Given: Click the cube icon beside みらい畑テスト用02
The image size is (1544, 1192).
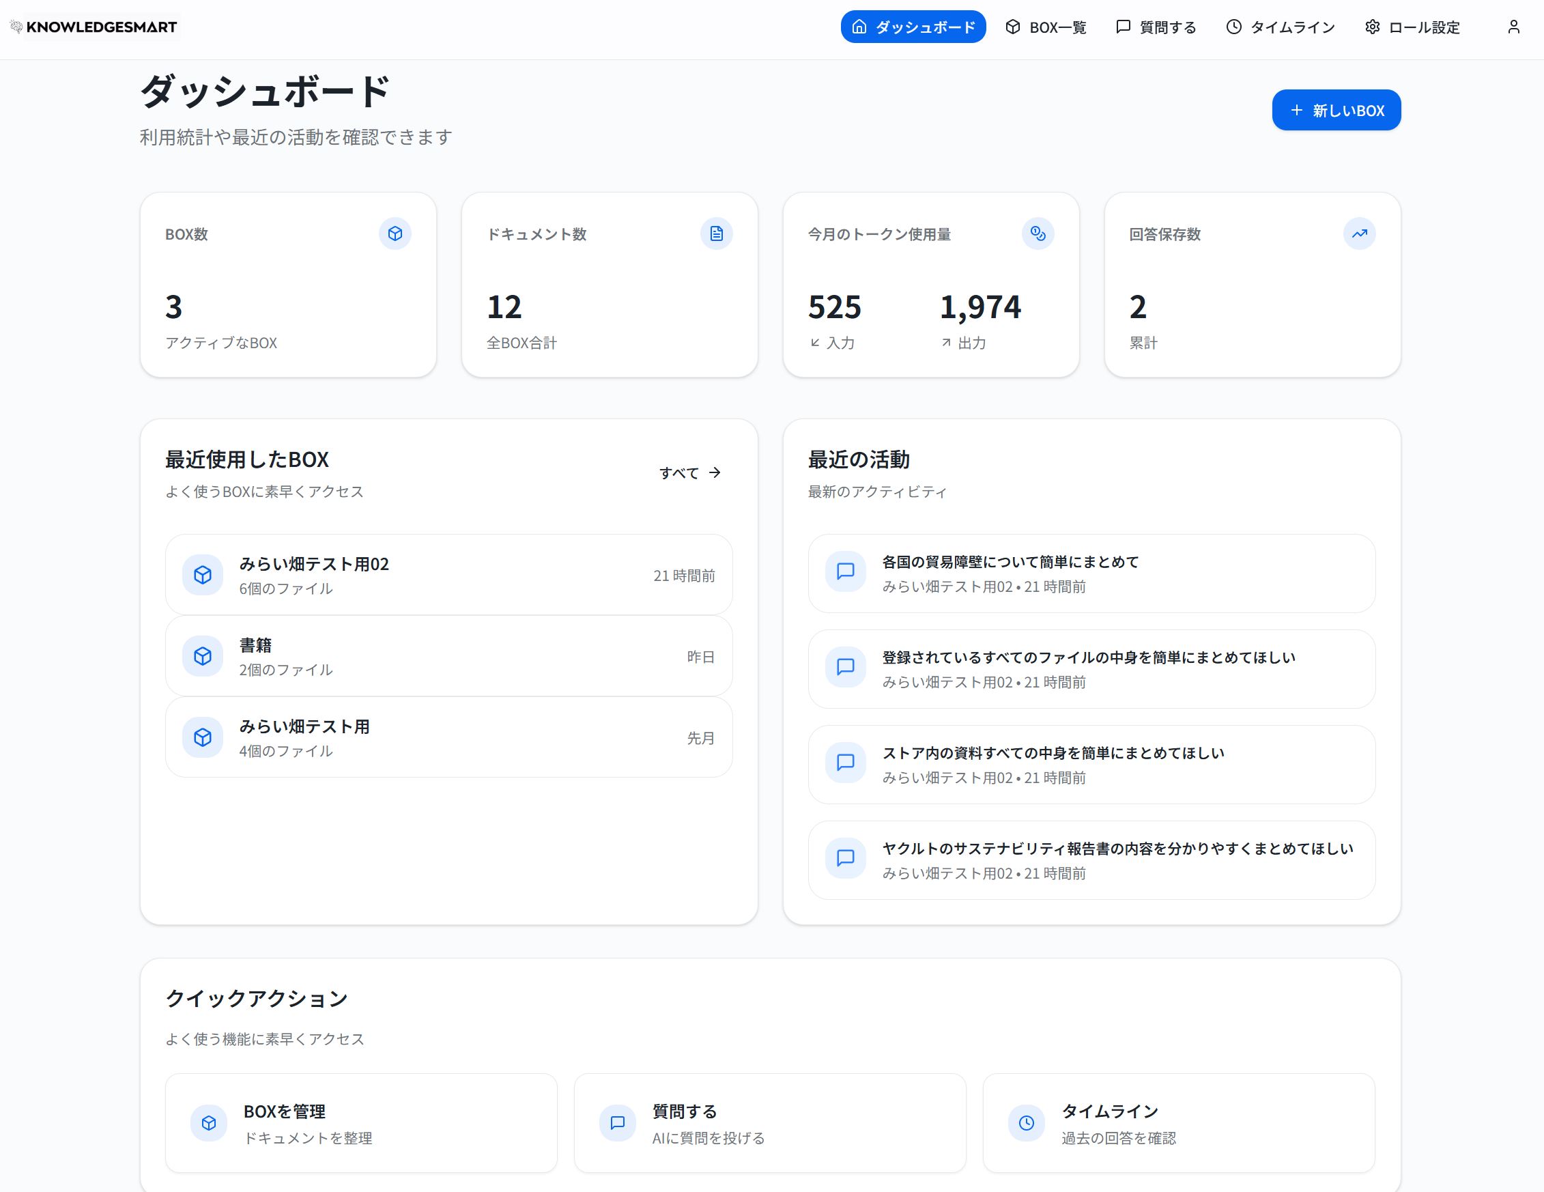Looking at the screenshot, I should pos(202,575).
